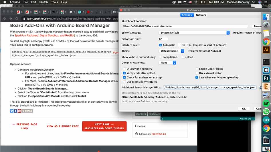This screenshot has height=152, width=271.
Task: Open Sketch menu
Action: (43, 2)
